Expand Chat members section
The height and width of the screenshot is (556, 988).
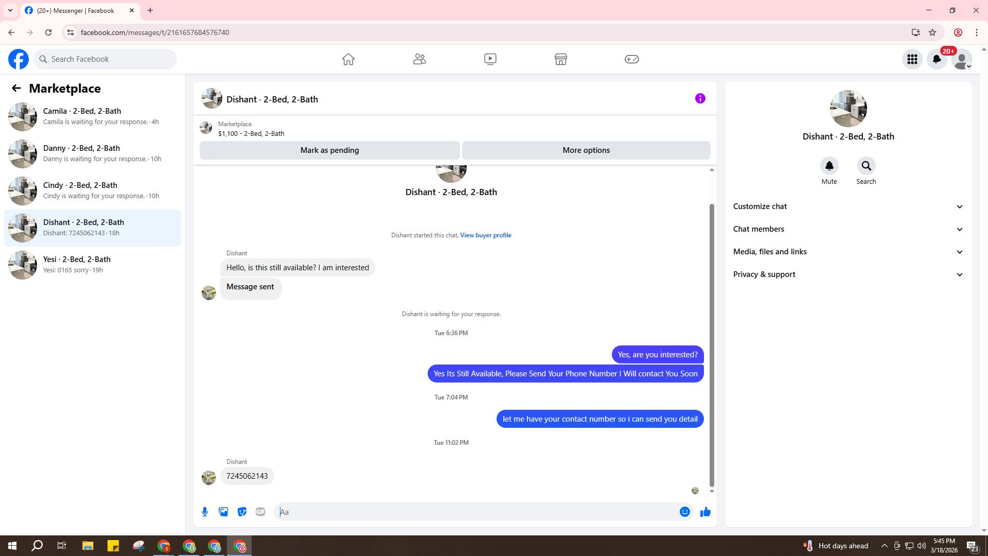[x=848, y=229]
